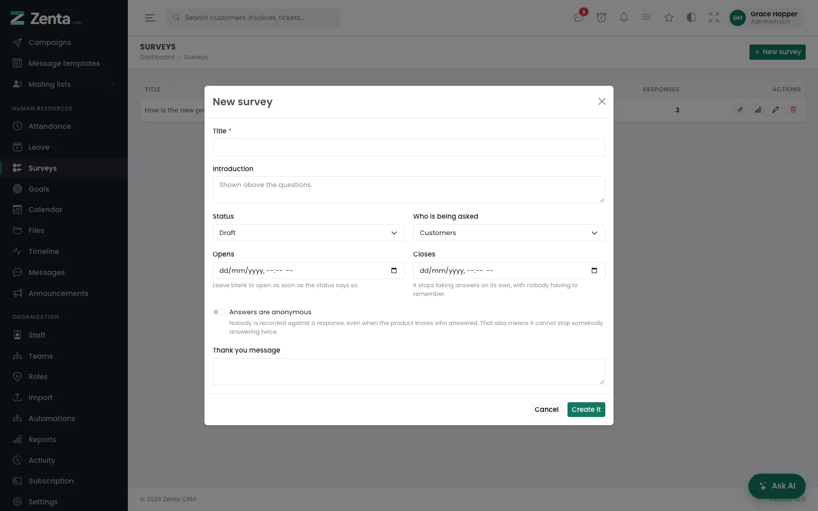Open Leave in sidebar
The width and height of the screenshot is (818, 511).
tap(64, 147)
